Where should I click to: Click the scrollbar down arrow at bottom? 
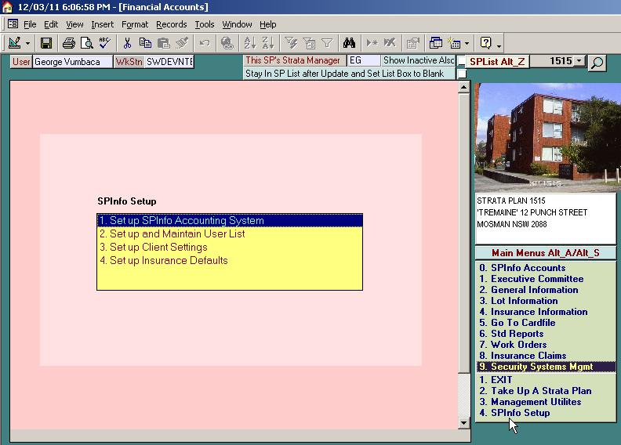coord(463,423)
